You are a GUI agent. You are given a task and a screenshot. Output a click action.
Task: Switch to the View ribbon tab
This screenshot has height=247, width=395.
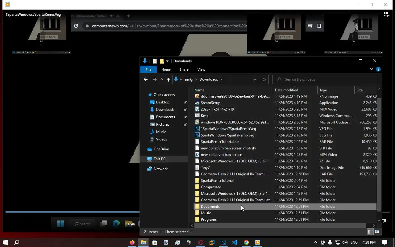[x=201, y=69]
